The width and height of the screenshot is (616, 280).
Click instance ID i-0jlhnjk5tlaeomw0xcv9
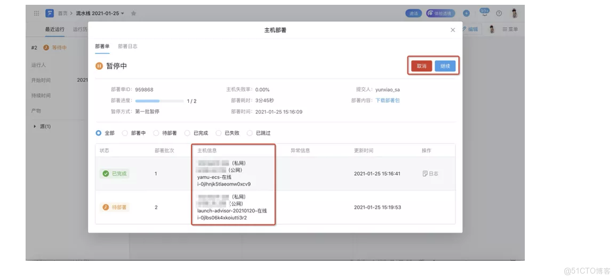224,184
